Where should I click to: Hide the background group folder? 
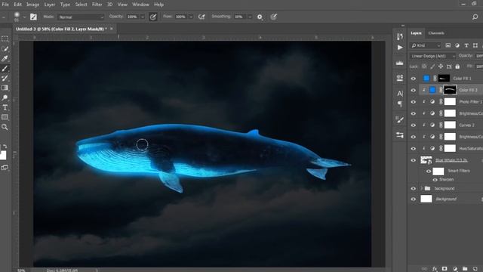(414, 188)
